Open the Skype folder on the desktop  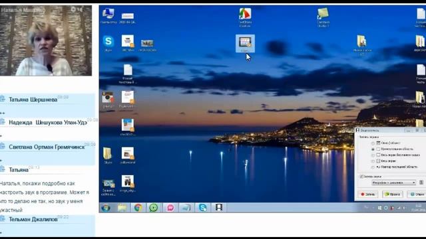tap(108, 155)
